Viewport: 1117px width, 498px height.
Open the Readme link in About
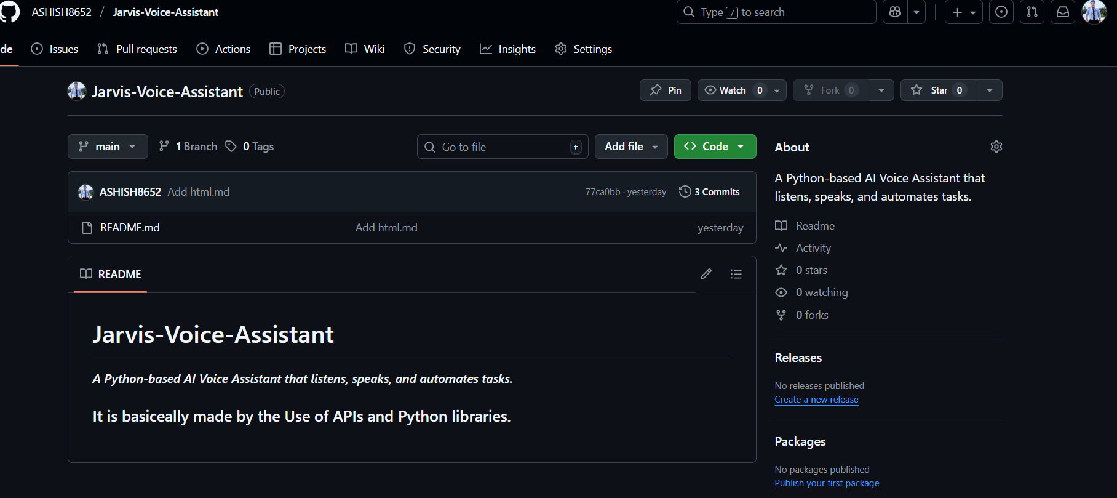(x=805, y=226)
